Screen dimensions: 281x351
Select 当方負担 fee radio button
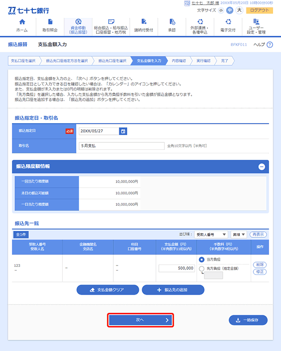(202, 259)
